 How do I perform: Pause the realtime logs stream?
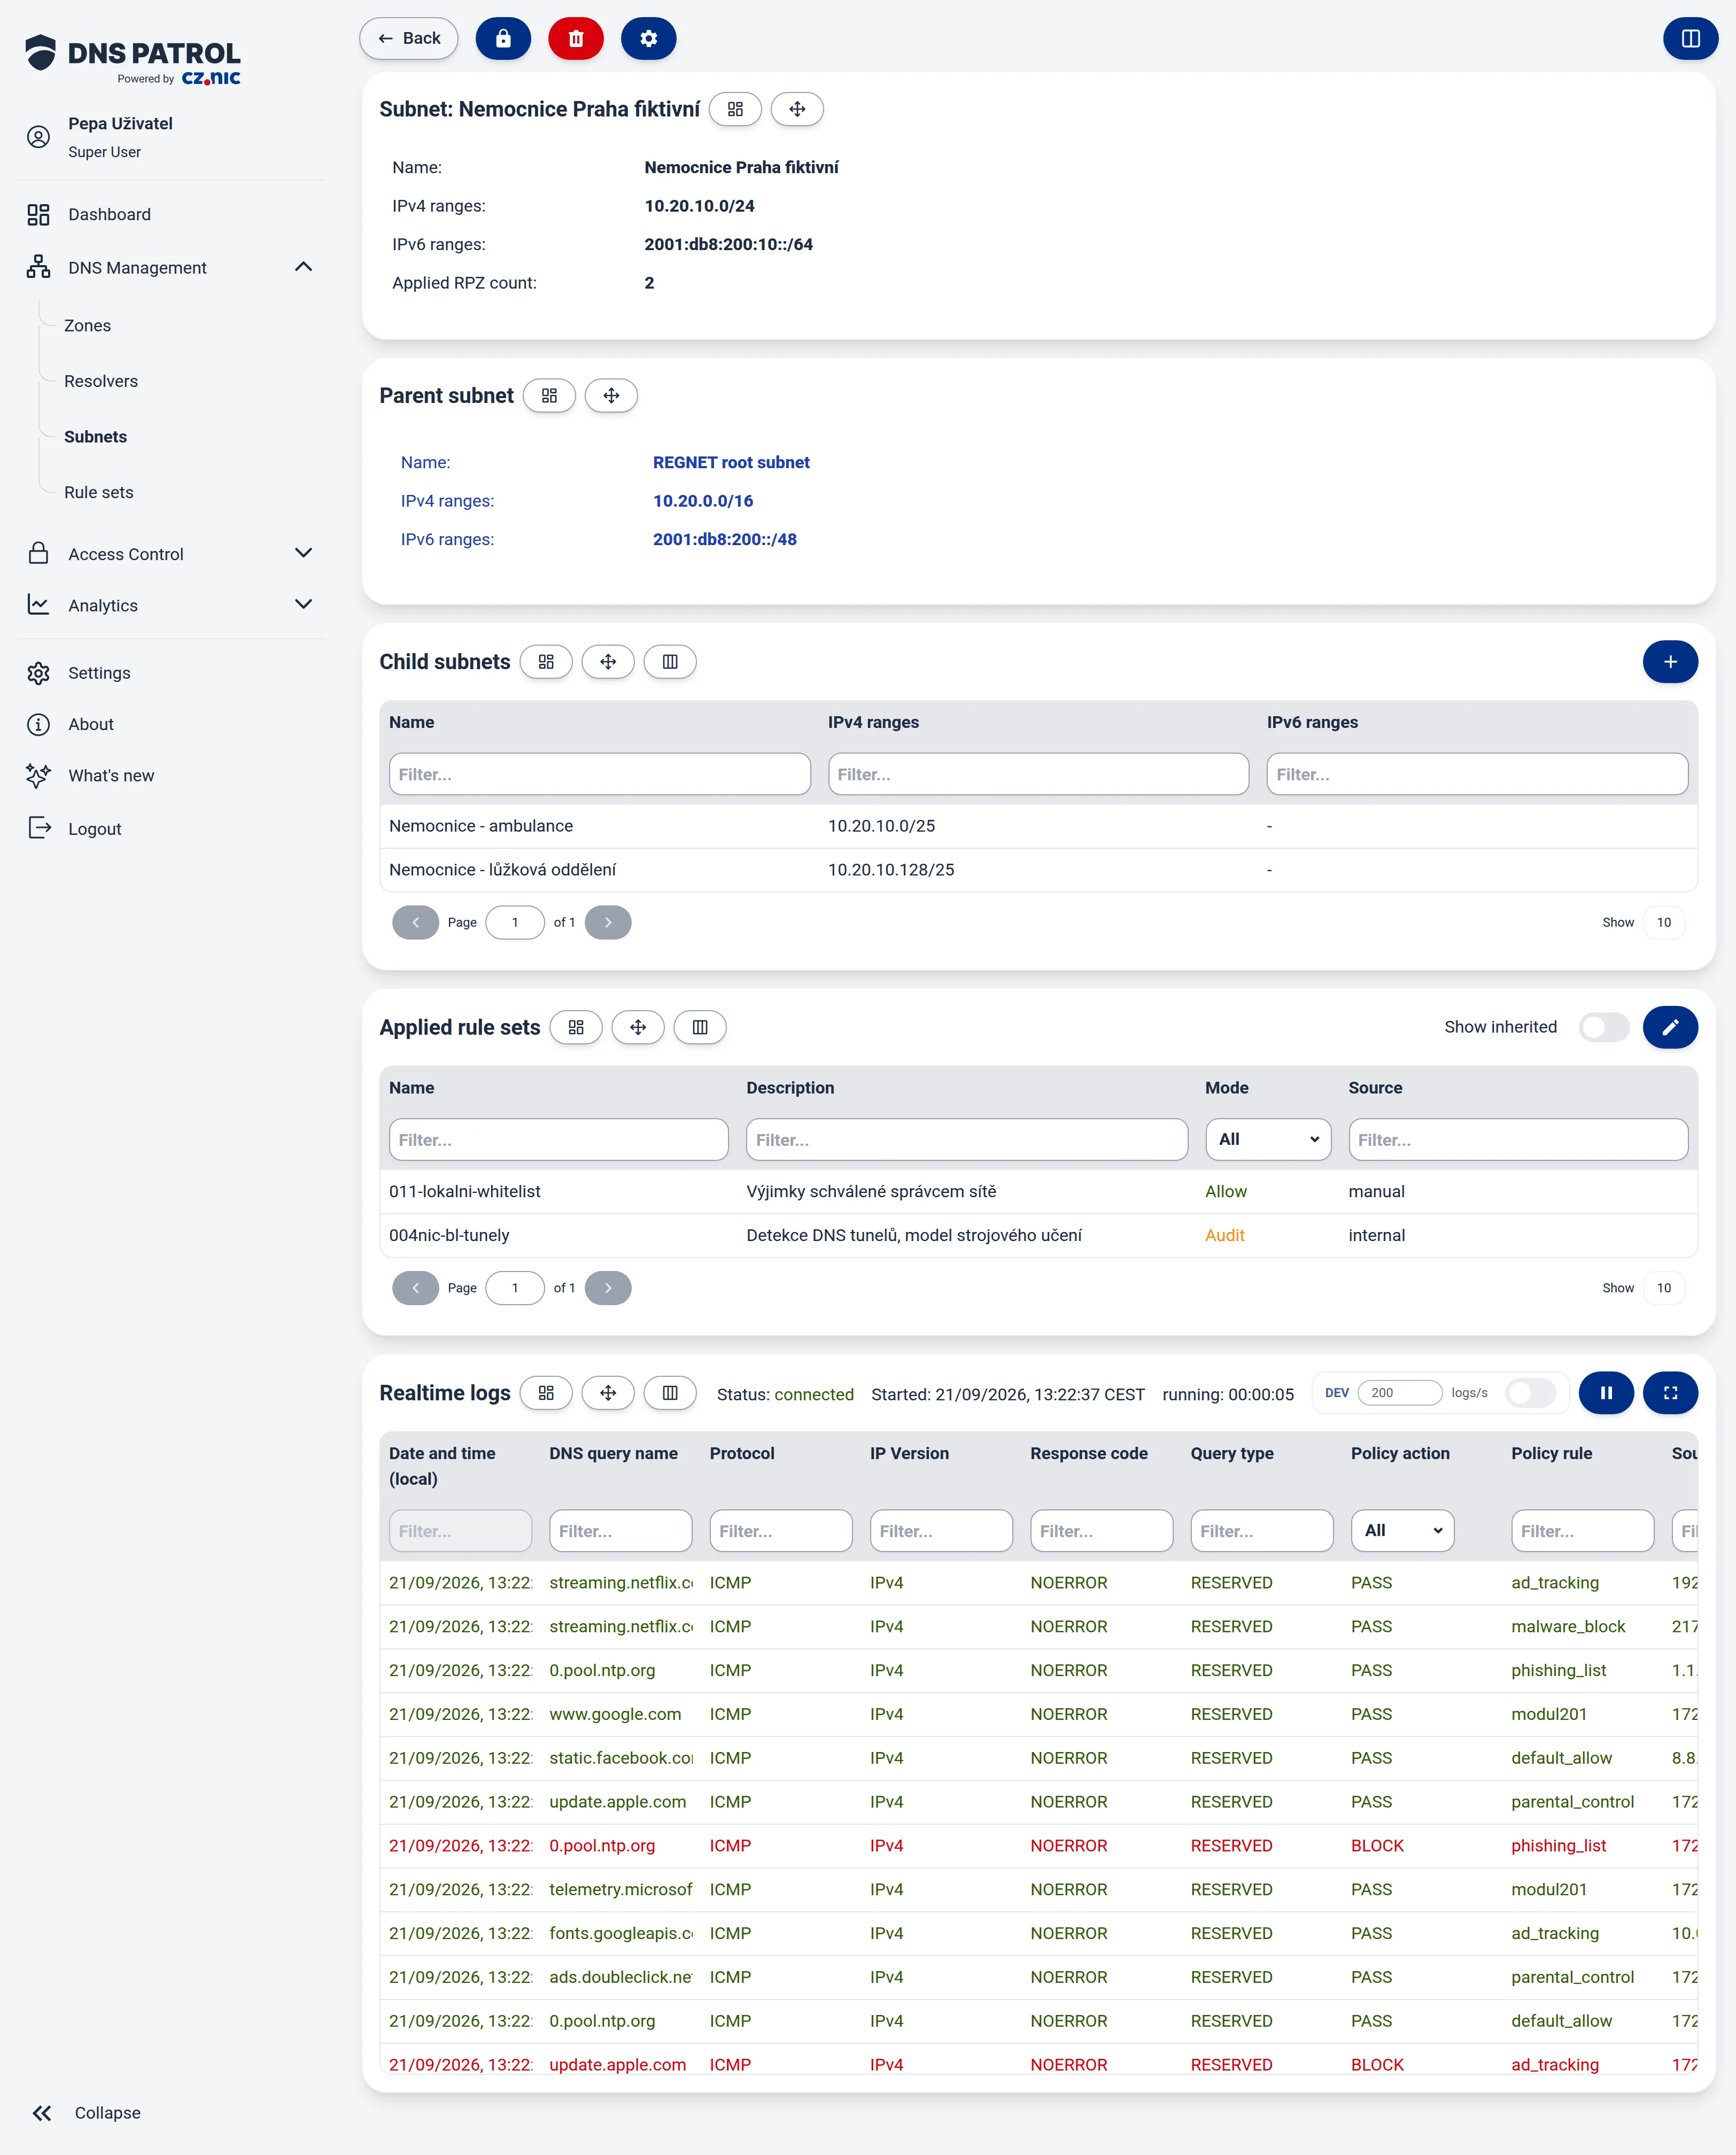[1606, 1393]
